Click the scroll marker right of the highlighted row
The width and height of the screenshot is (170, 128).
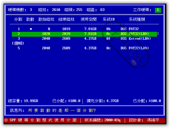click(x=158, y=34)
